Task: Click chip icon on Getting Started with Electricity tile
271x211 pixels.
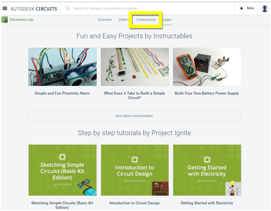Action: pyautogui.click(x=207, y=160)
